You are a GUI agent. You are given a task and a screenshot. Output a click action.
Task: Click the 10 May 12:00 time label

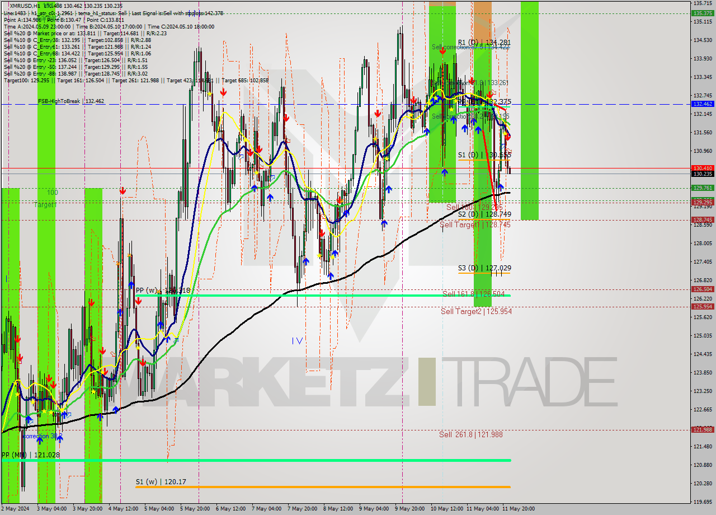coord(447,509)
